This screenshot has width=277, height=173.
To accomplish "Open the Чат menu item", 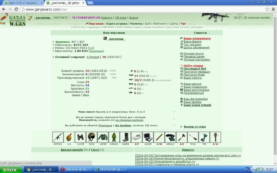I will pos(183,24).
